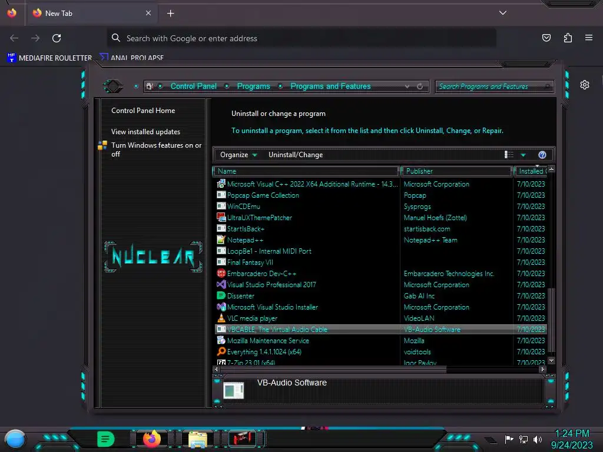Click the vertical scrollbar down arrow
This screenshot has height=452, width=603.
[x=551, y=361]
